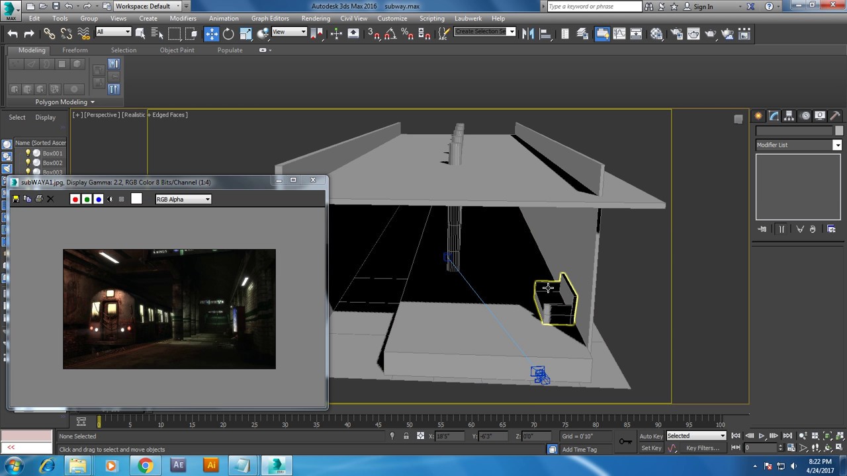Save image icon in subWAYA1.jpg window
Viewport: 847px width, 476px height.
tap(16, 199)
